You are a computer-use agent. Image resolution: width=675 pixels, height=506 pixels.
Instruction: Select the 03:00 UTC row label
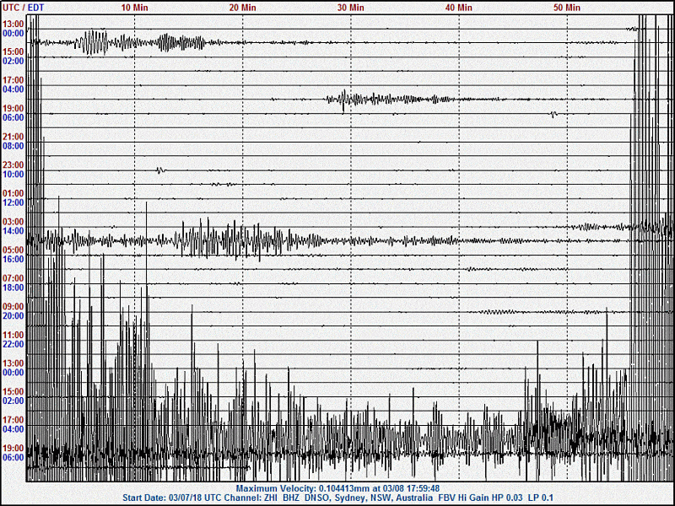point(13,222)
